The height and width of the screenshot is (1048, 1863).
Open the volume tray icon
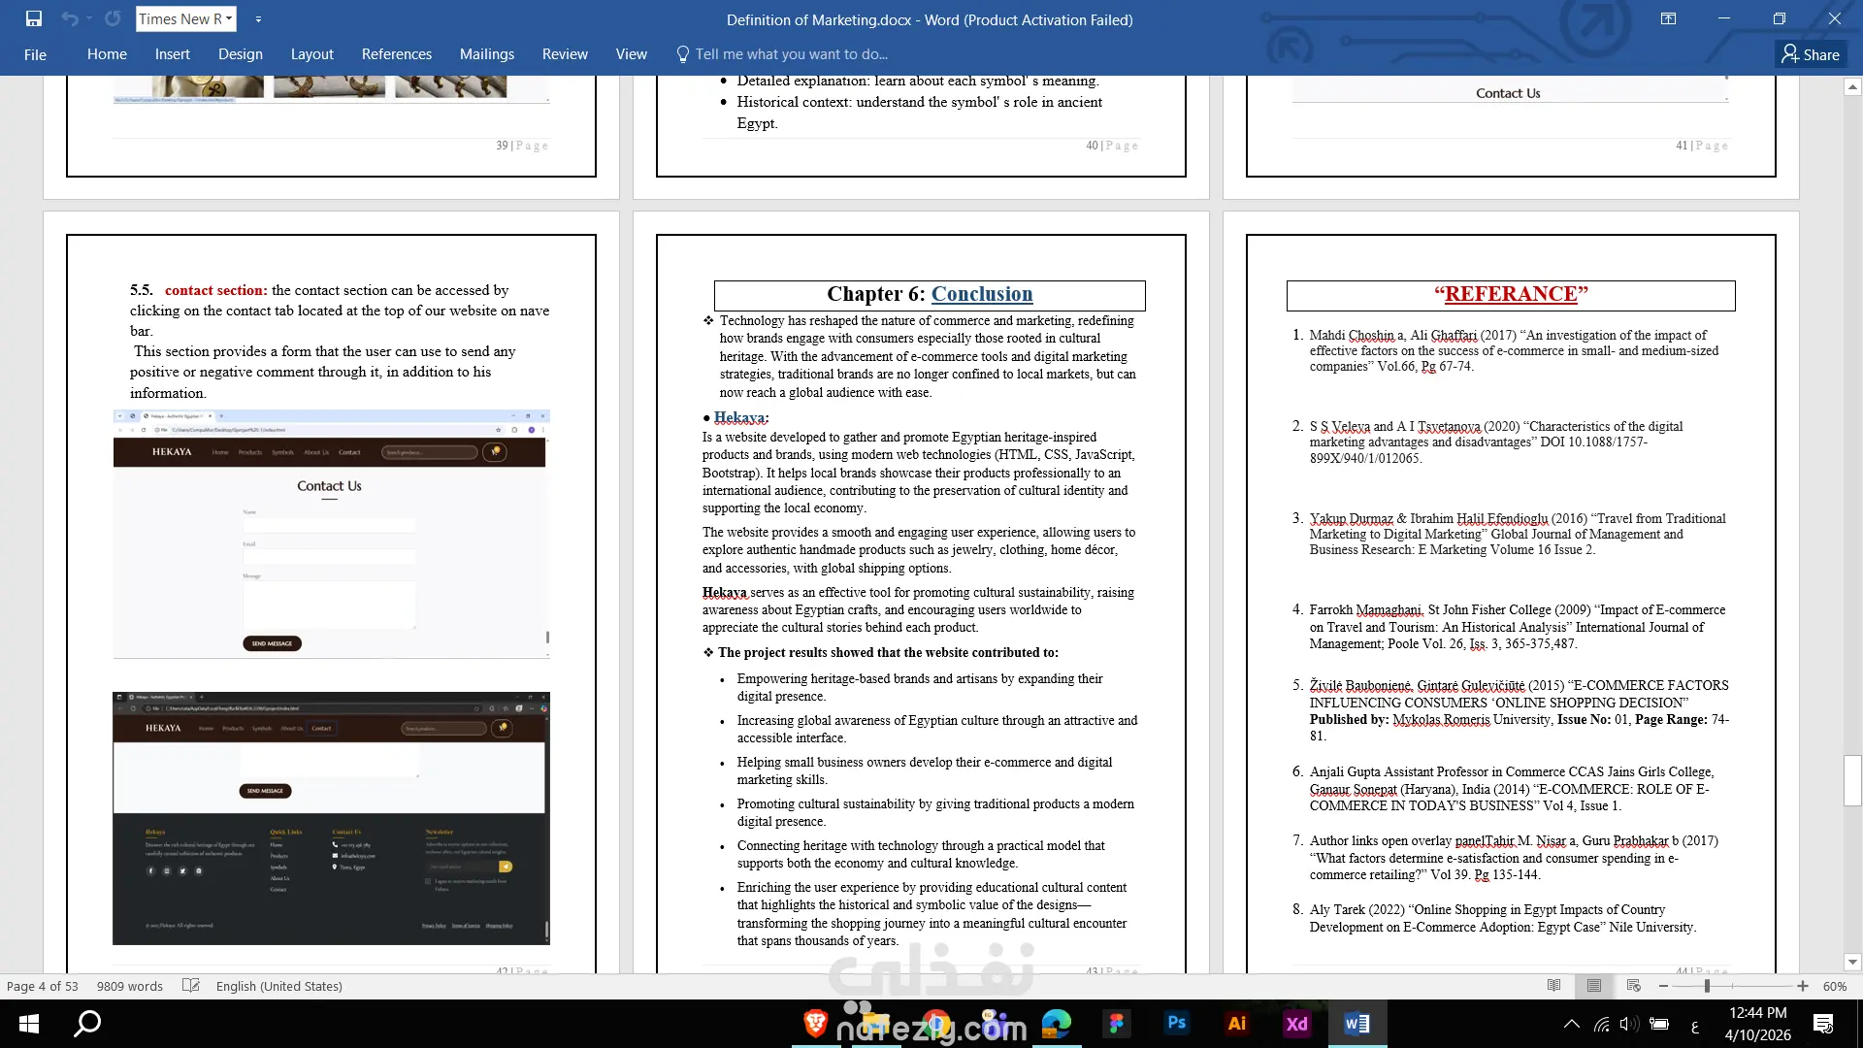click(x=1630, y=1024)
